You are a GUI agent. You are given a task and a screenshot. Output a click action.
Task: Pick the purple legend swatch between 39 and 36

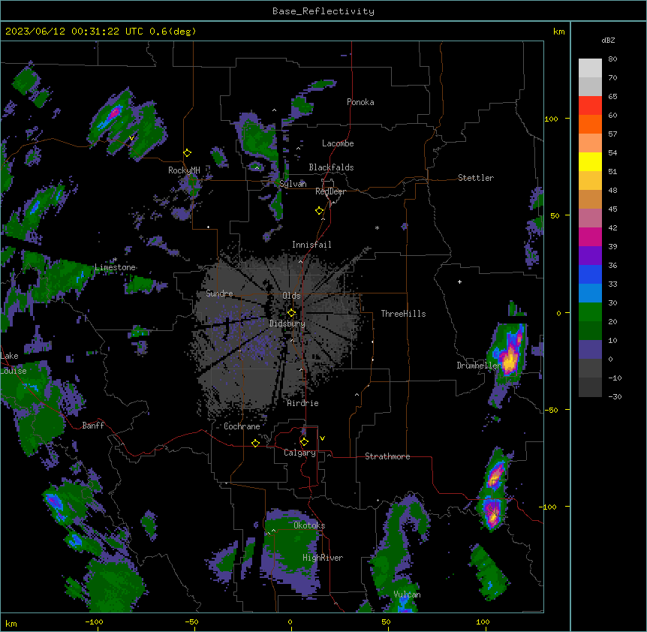tap(590, 256)
